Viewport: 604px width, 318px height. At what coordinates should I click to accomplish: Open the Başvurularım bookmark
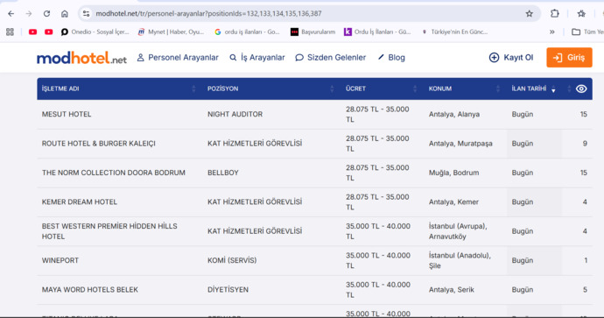coord(313,32)
